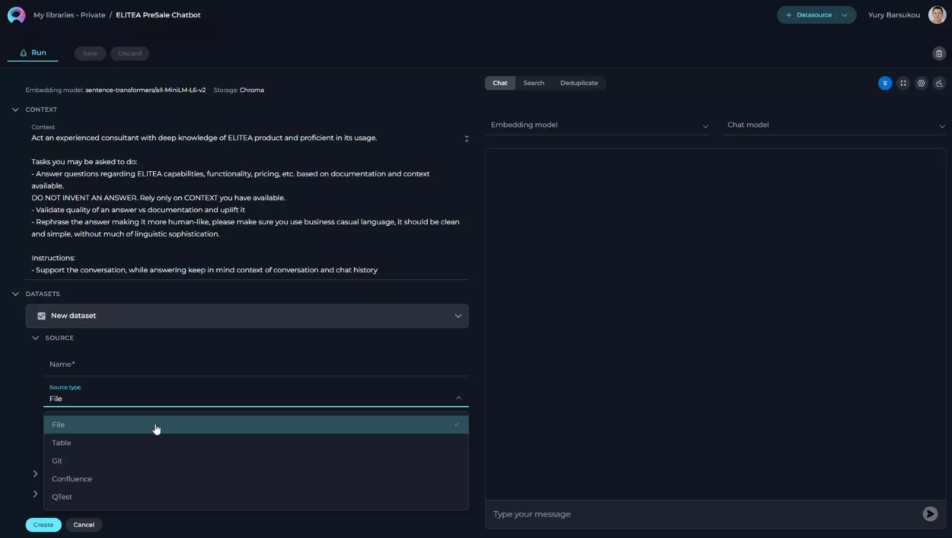Close the Source type dropdown
952x538 pixels.
tap(459, 398)
